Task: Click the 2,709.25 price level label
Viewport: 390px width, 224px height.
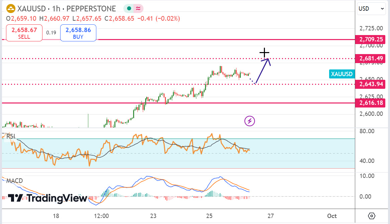Action: point(371,39)
